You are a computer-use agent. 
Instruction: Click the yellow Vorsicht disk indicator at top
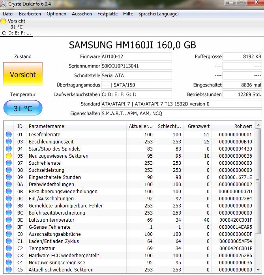pos(3,21)
